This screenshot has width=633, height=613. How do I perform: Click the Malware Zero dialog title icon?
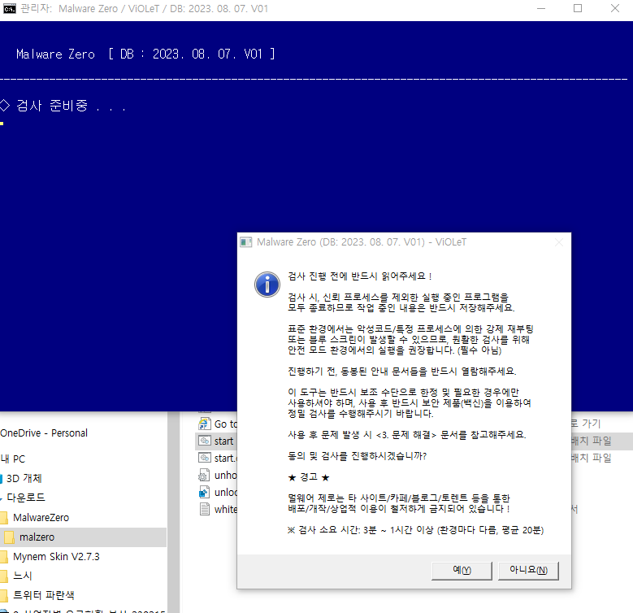(x=246, y=242)
